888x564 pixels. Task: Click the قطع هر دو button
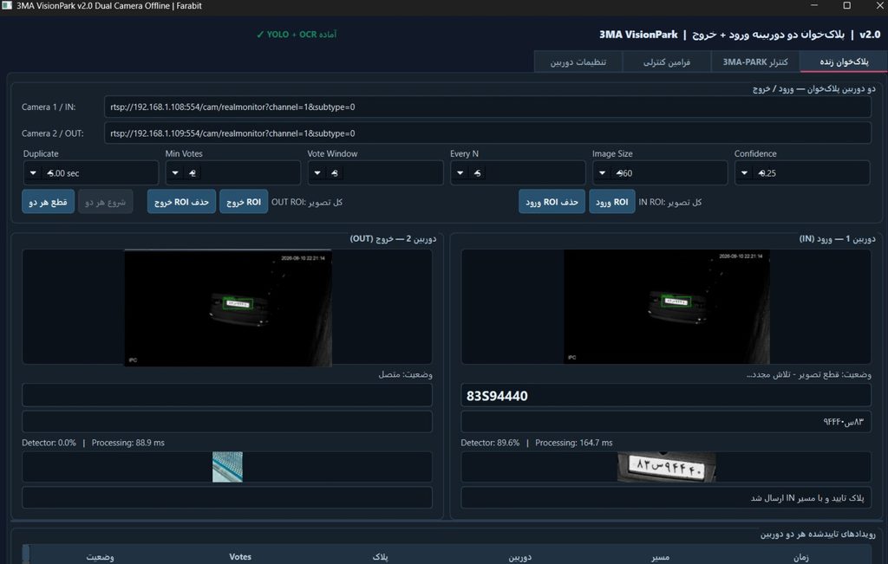point(49,202)
